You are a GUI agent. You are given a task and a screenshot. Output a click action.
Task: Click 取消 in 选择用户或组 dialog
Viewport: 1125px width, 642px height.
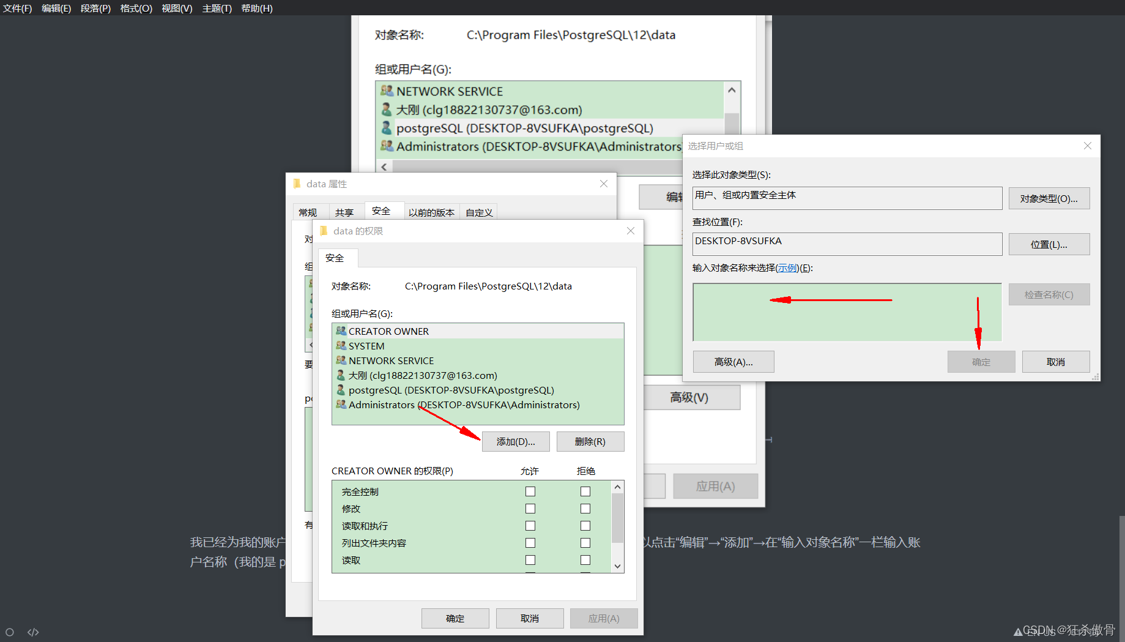pos(1056,362)
